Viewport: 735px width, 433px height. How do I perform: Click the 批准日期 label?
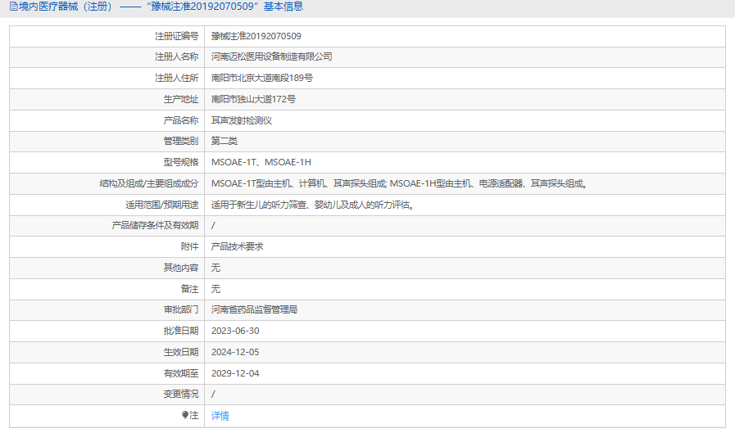[181, 331]
